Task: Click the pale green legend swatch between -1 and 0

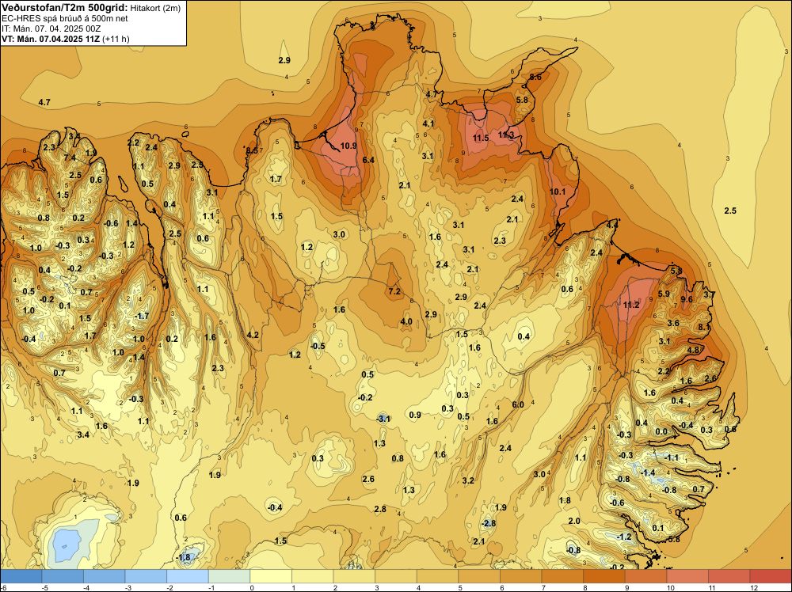Action: point(230,576)
